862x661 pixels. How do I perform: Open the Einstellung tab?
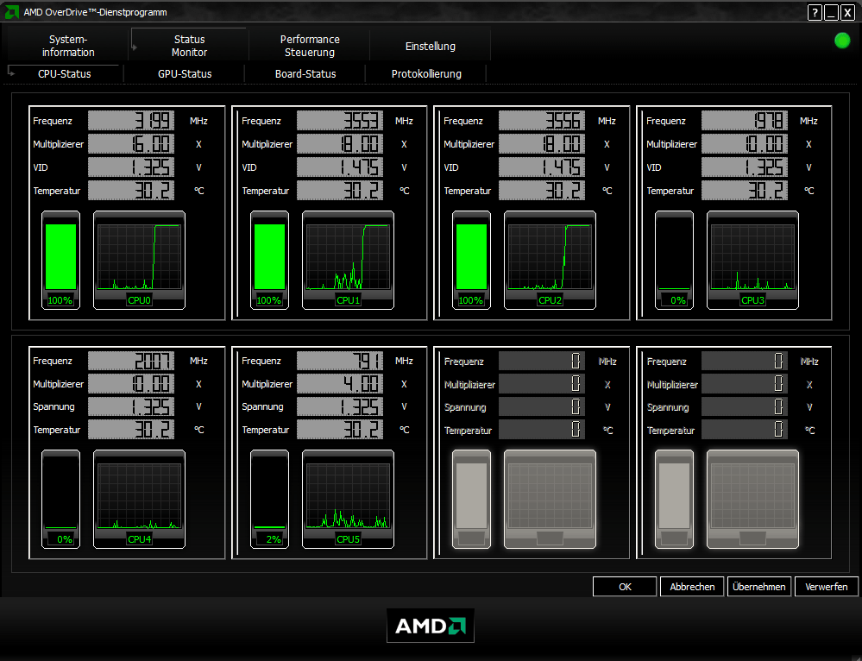click(x=431, y=47)
